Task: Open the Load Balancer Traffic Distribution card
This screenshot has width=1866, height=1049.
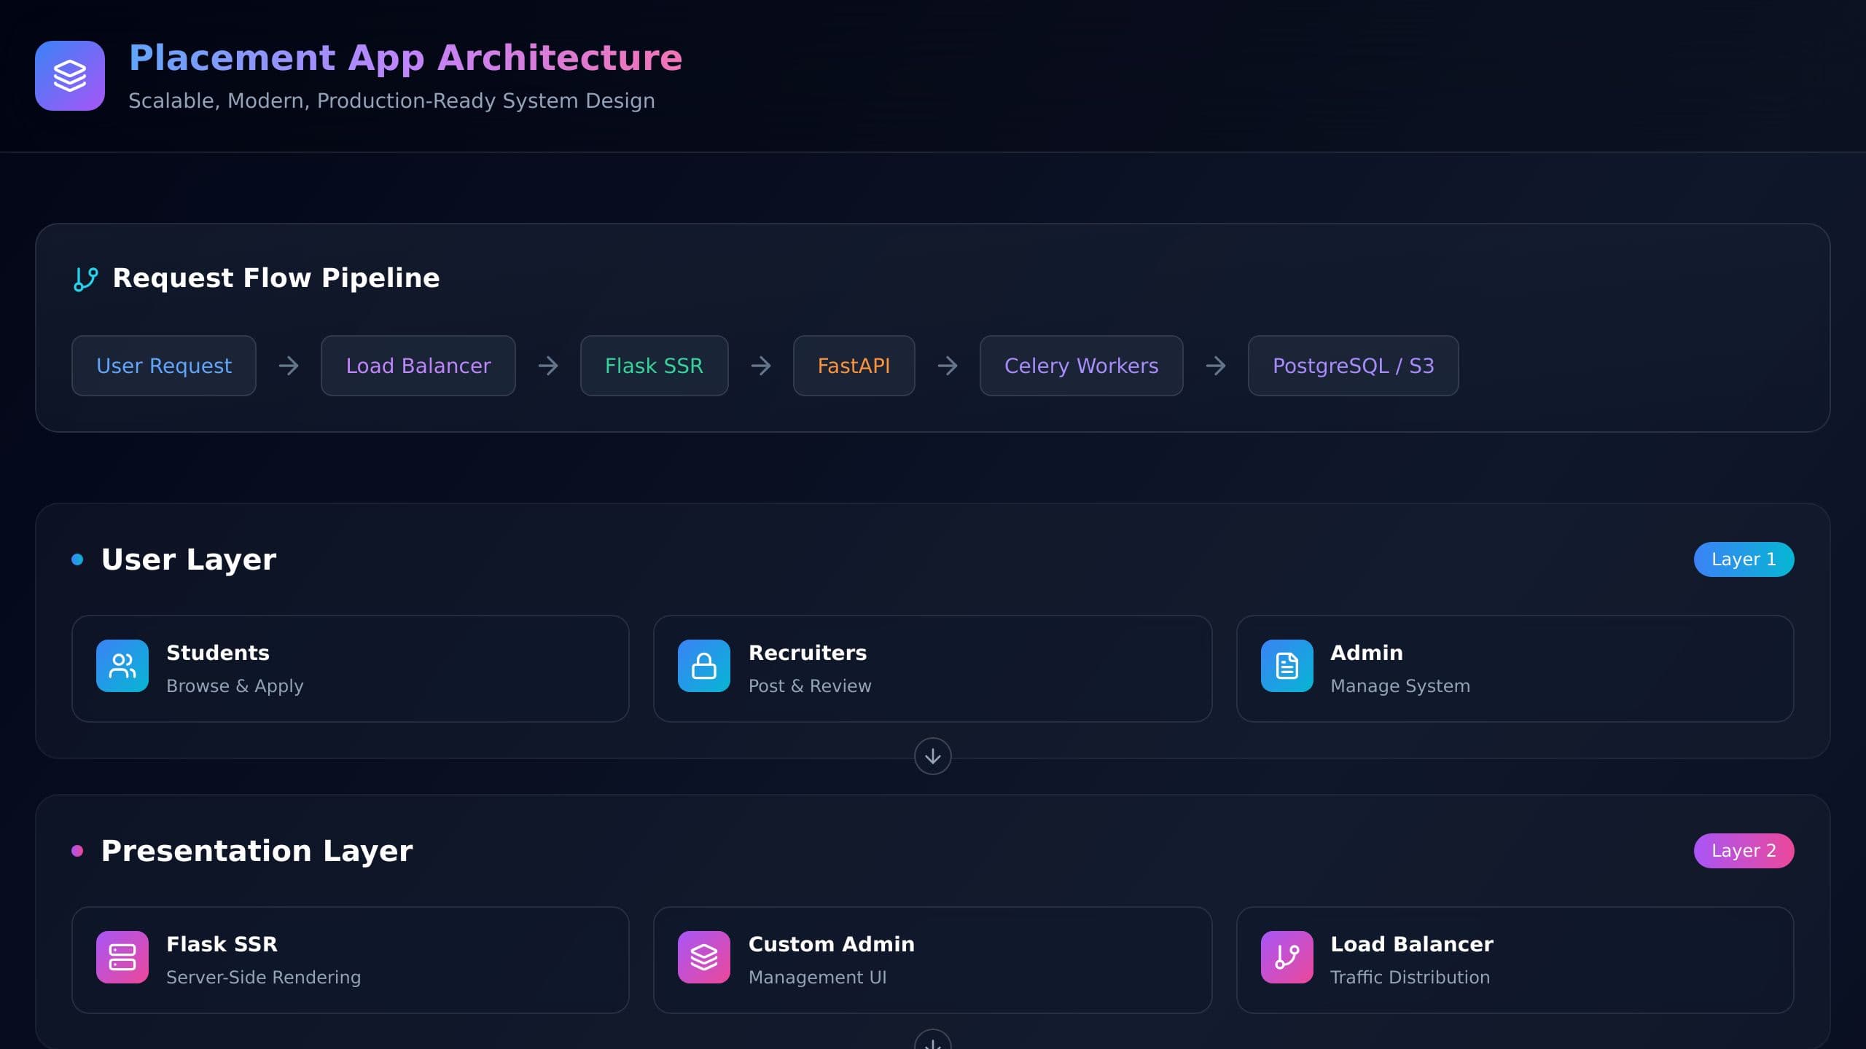Action: point(1515,960)
